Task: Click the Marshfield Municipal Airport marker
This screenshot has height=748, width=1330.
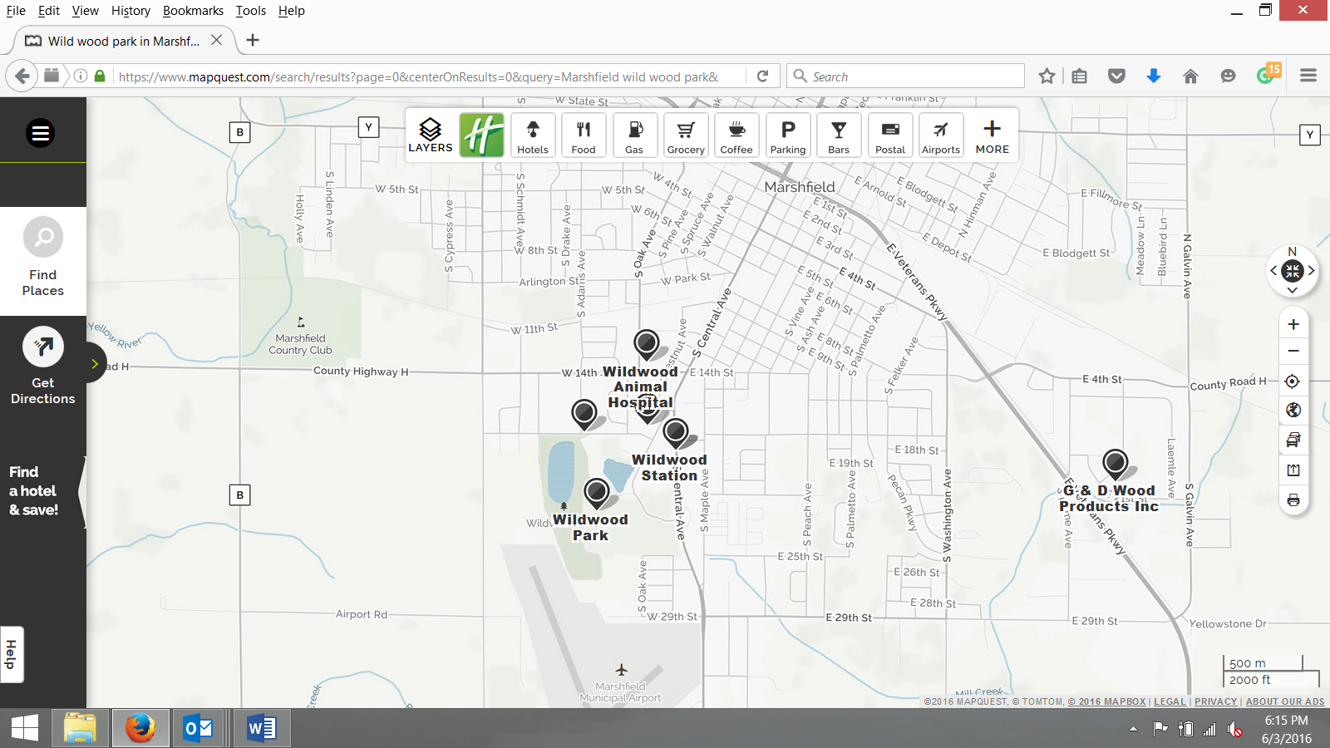Action: (x=621, y=670)
